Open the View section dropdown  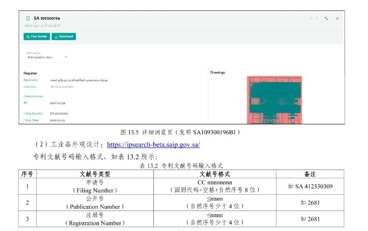pos(47,57)
